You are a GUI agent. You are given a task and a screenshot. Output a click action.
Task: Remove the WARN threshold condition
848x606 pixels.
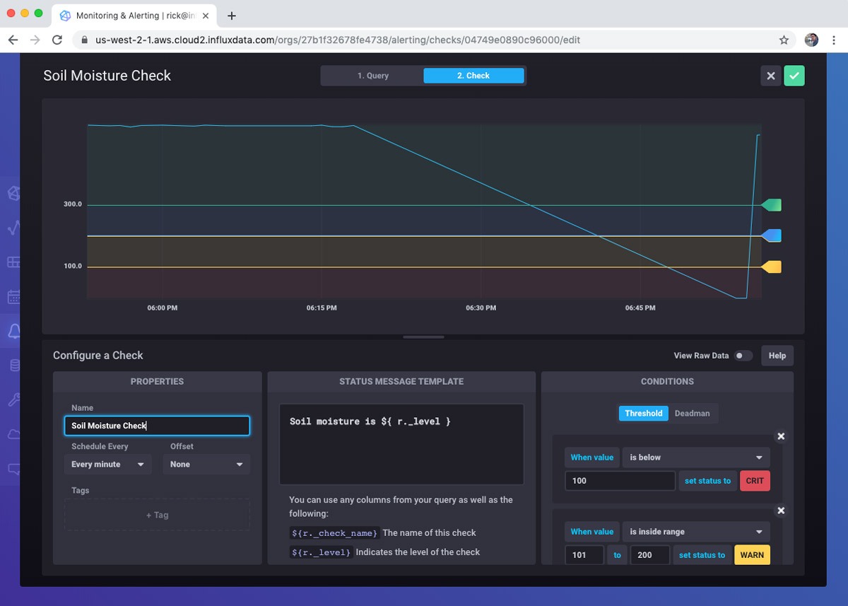pos(781,511)
